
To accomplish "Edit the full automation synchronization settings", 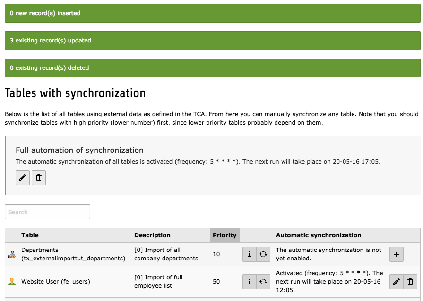I will [22, 178].
